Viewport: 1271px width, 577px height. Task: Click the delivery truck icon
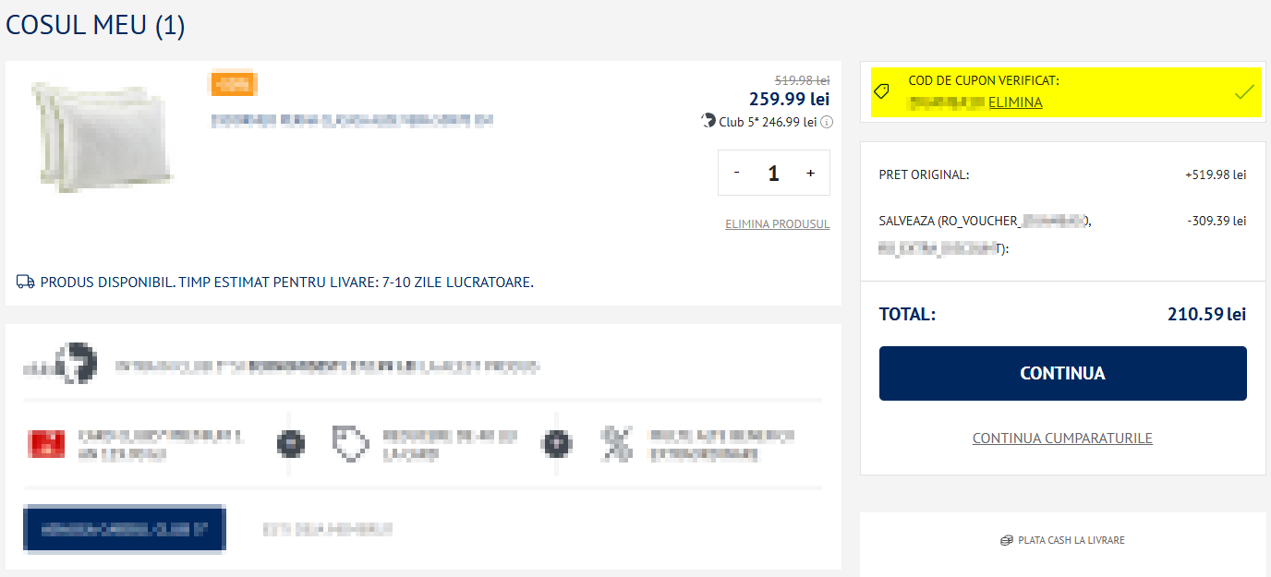point(26,282)
